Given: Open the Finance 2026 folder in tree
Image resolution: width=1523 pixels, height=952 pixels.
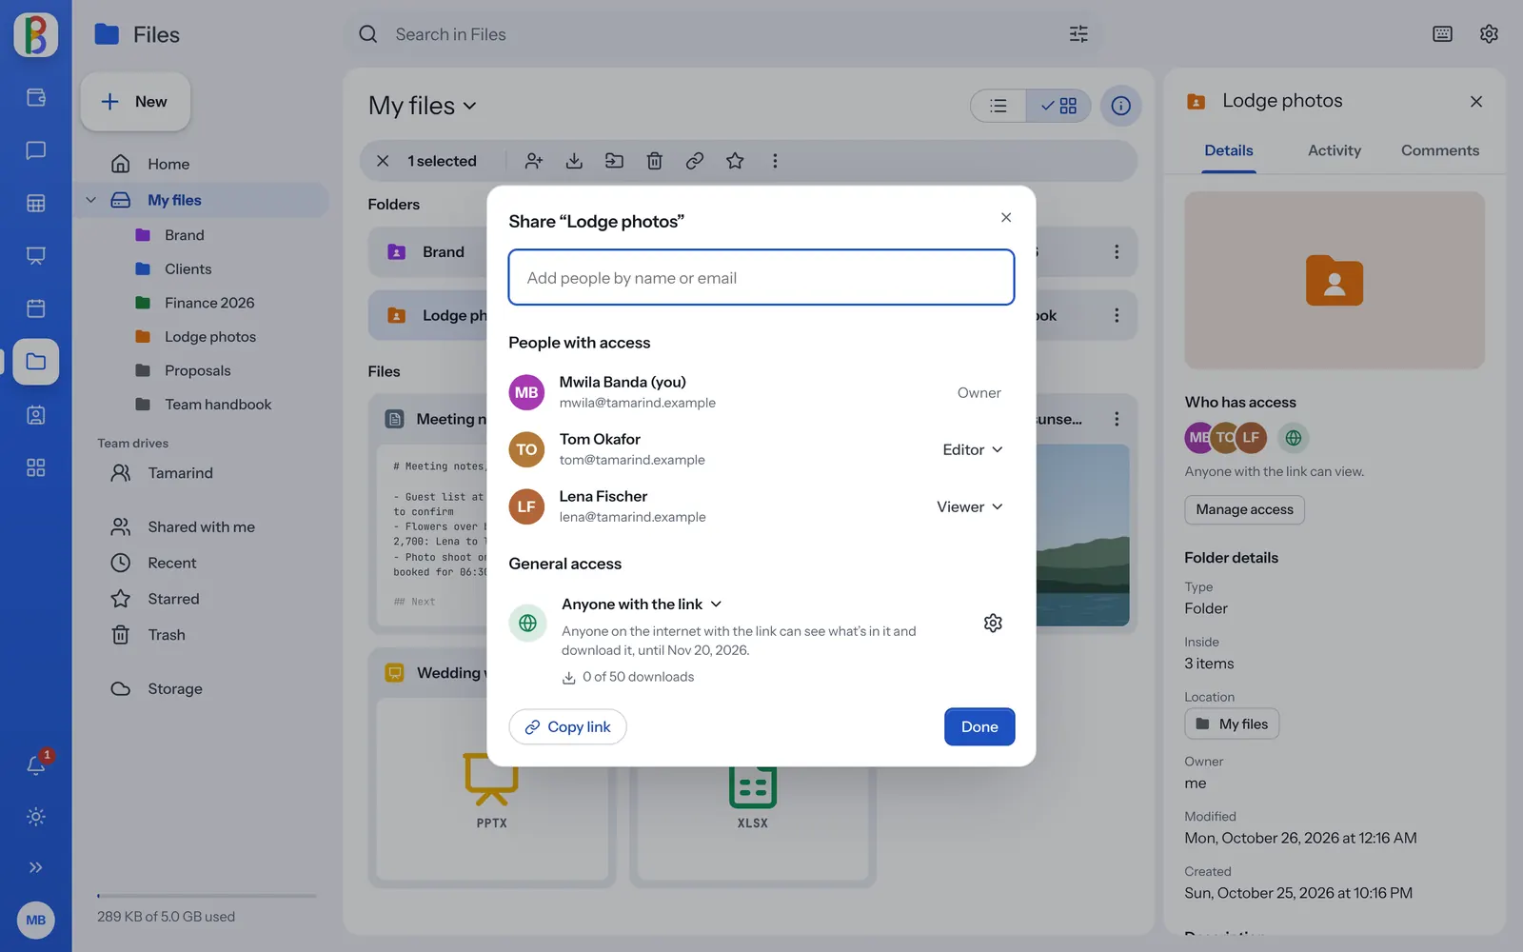Looking at the screenshot, I should 209,303.
